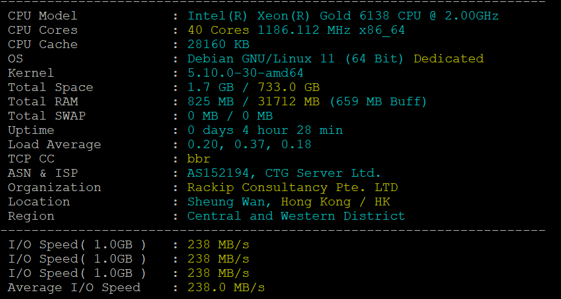Click the Load Average values 0.20, 0.37, 0.18

coord(249,144)
